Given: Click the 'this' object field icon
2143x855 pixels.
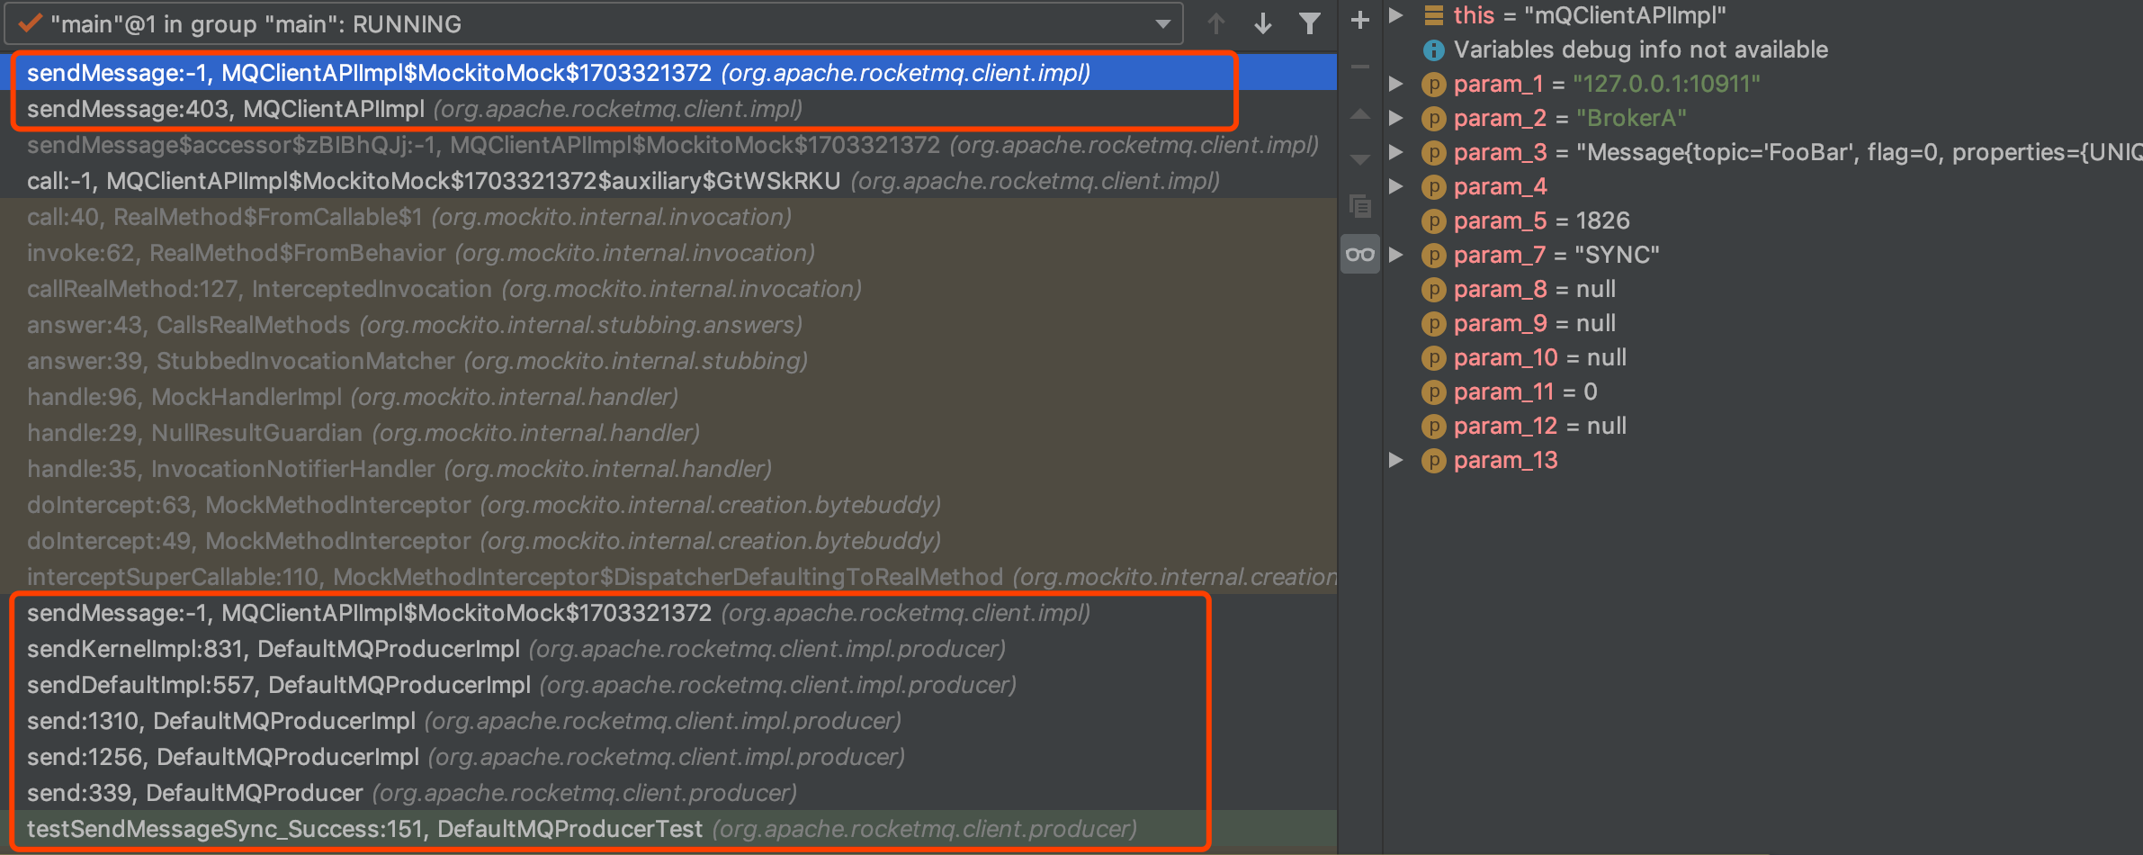Looking at the screenshot, I should [x=1433, y=14].
